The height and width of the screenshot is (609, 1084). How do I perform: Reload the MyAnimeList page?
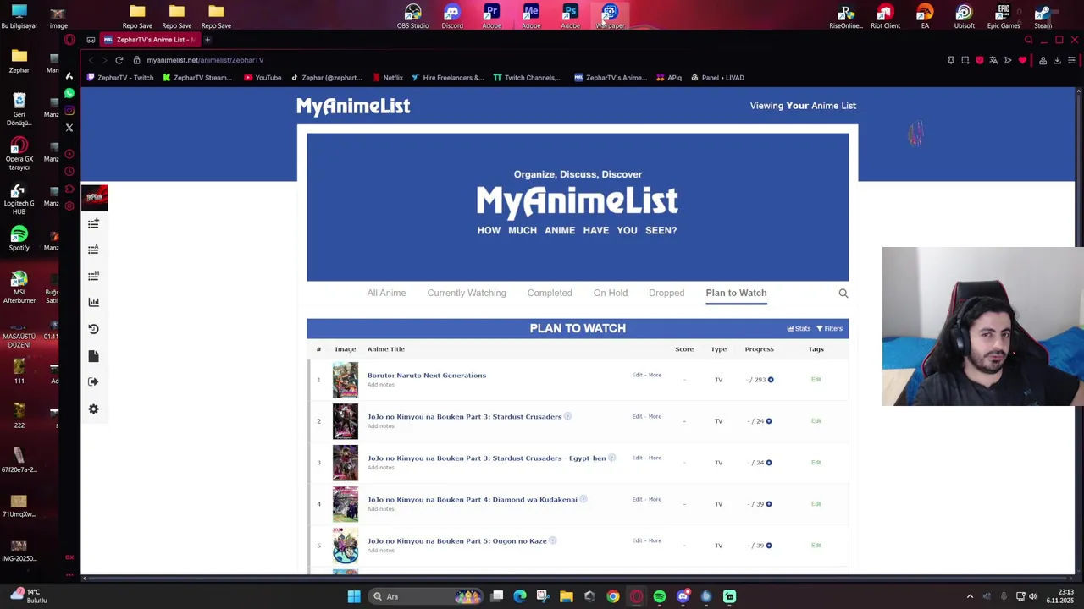coord(119,60)
